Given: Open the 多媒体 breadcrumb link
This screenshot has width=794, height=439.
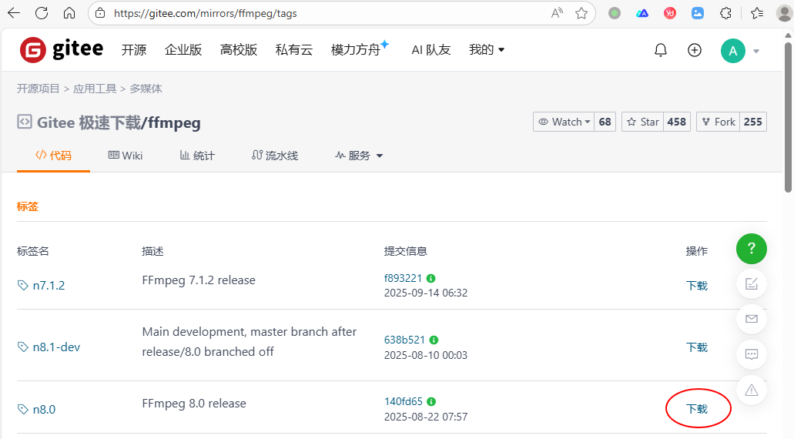Looking at the screenshot, I should coord(146,89).
